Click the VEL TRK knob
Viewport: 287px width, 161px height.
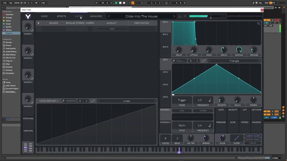191,138
